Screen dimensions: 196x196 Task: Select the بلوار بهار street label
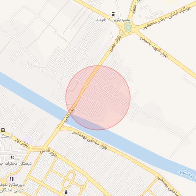[21, 142]
